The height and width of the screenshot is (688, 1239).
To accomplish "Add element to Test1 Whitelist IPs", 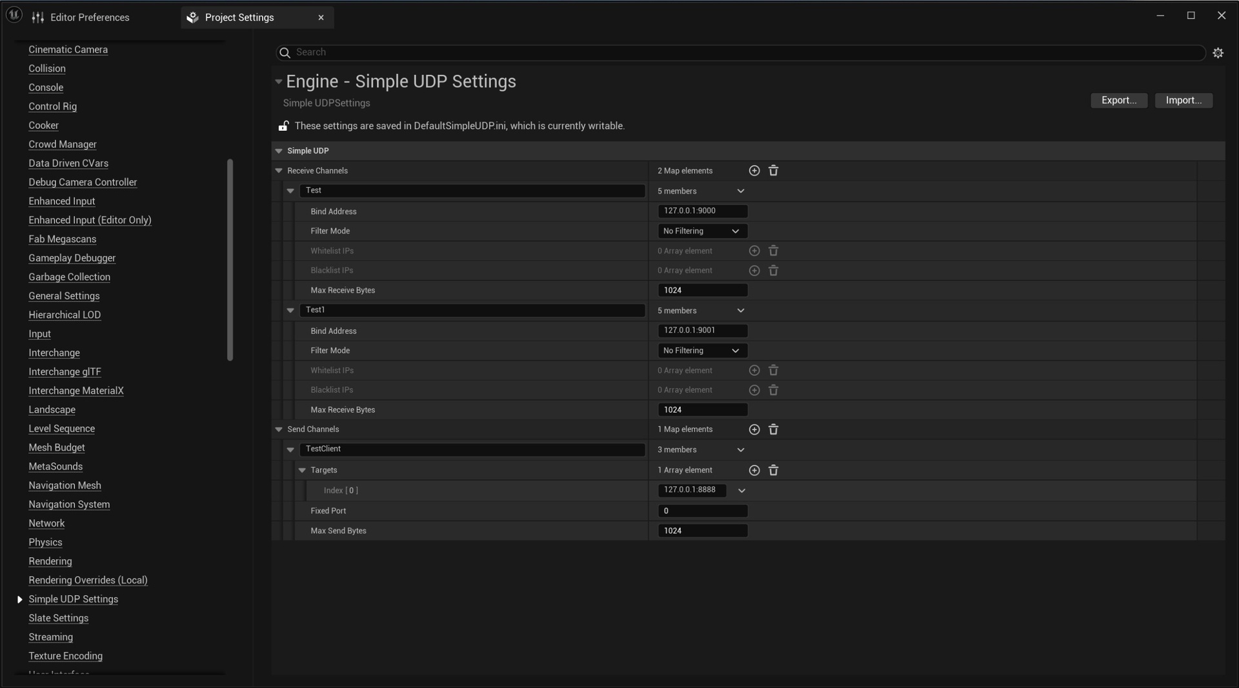I will pos(754,371).
